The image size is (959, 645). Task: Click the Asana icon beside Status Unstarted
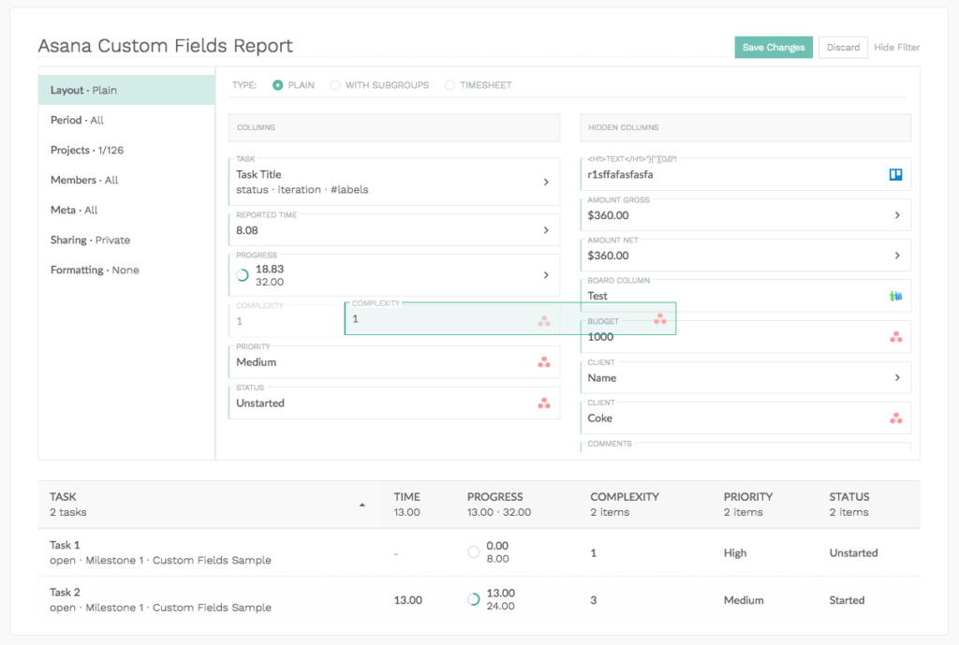point(544,403)
